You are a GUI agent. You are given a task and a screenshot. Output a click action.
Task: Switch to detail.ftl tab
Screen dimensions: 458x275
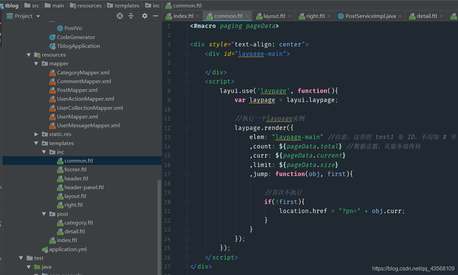[423, 16]
